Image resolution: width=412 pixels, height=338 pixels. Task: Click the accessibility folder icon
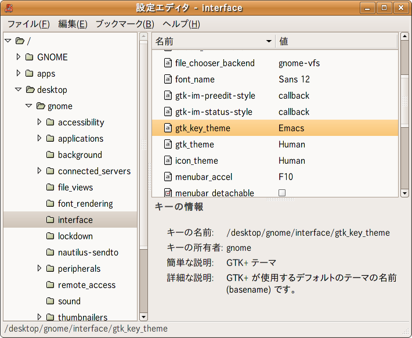[x=50, y=122]
